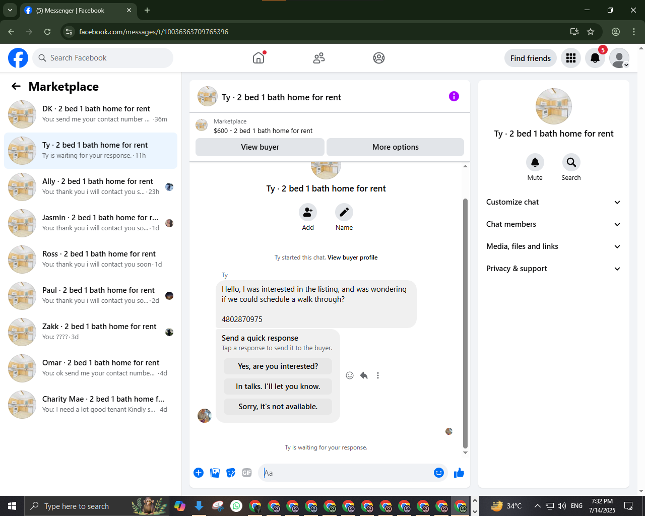Go back with the Marketplace arrow

(16, 87)
